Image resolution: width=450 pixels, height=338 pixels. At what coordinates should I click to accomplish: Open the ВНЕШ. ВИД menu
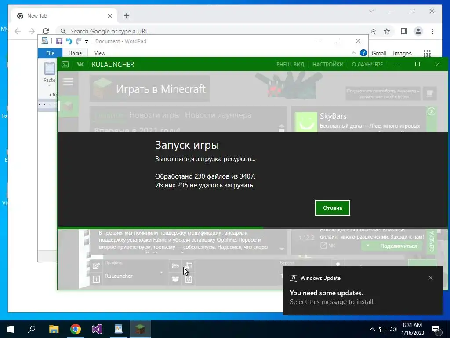click(x=290, y=65)
